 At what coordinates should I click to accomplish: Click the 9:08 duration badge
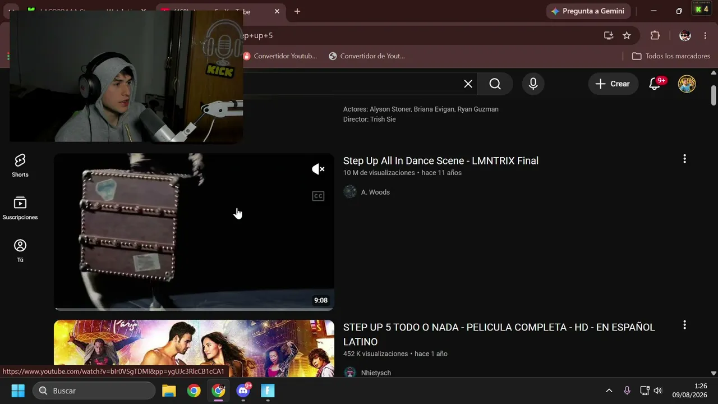click(321, 300)
